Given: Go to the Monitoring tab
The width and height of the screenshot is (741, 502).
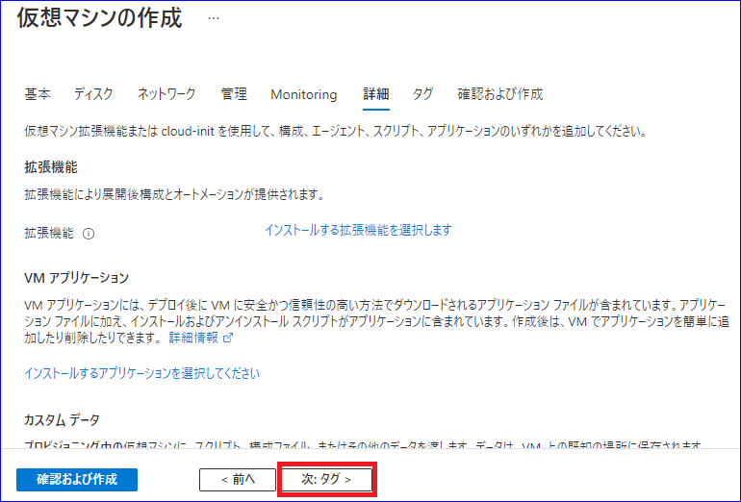Looking at the screenshot, I should pyautogui.click(x=304, y=94).
